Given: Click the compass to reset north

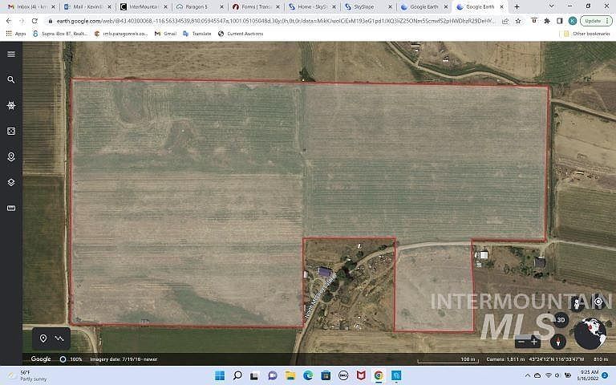Looking at the screenshot, I should coord(558,342).
